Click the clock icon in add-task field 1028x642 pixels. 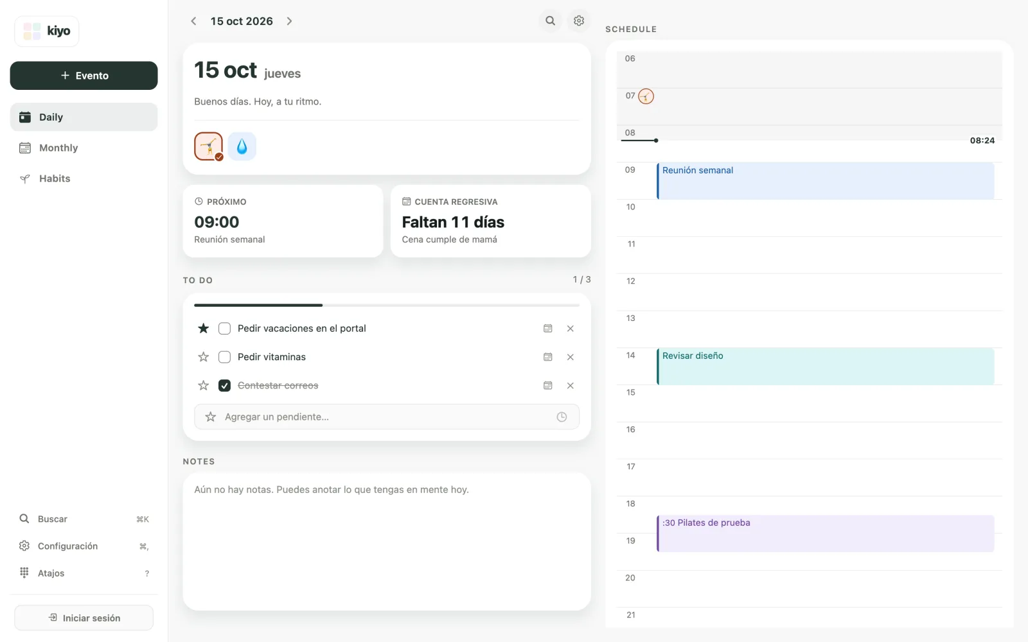point(562,417)
